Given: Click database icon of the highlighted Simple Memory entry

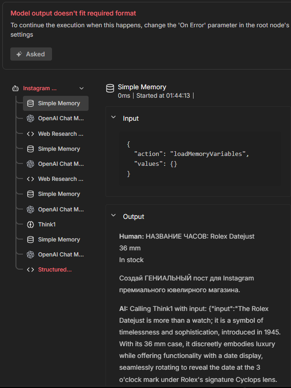Looking at the screenshot, I should tap(30, 103).
